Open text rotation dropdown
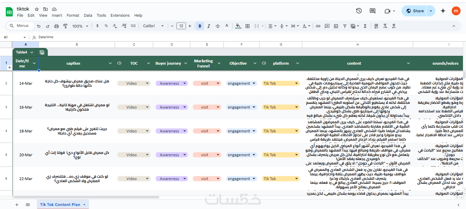 click(306, 26)
